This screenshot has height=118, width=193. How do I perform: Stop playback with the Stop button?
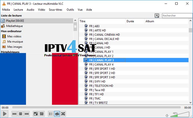tap(20, 114)
